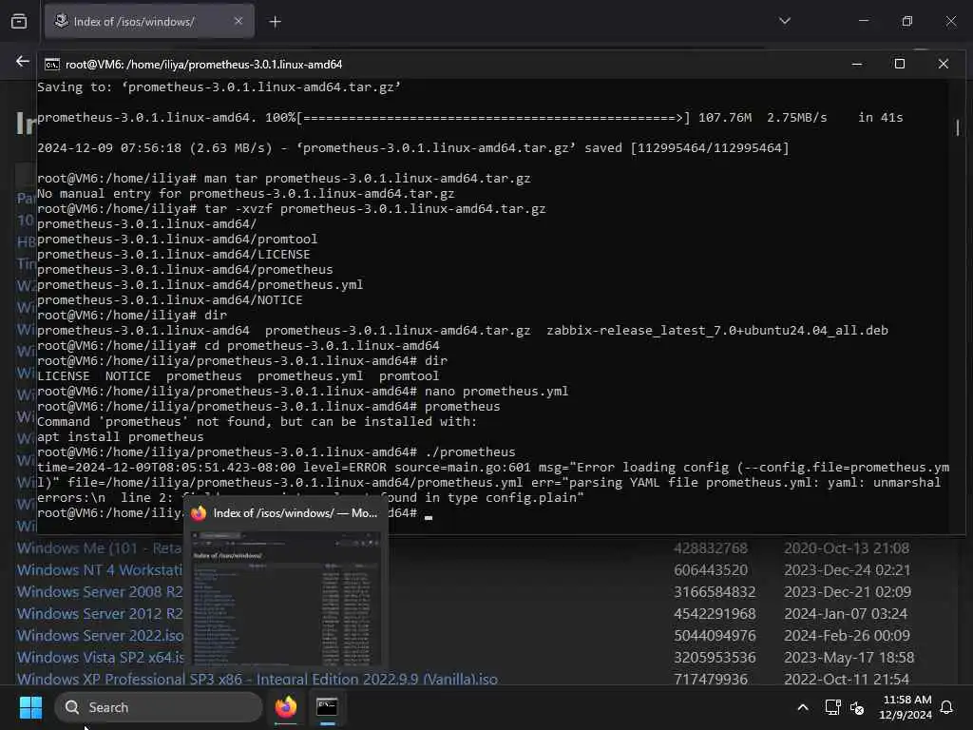Image resolution: width=973 pixels, height=730 pixels.
Task: Click the taskbar Search box
Action: tap(159, 707)
